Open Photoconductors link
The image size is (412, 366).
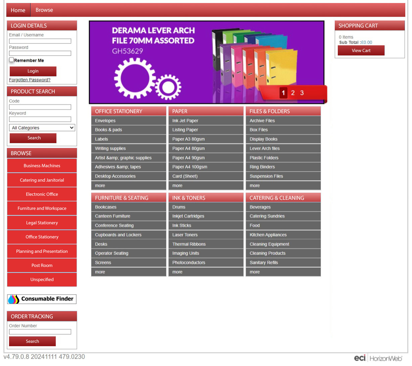pos(206,263)
